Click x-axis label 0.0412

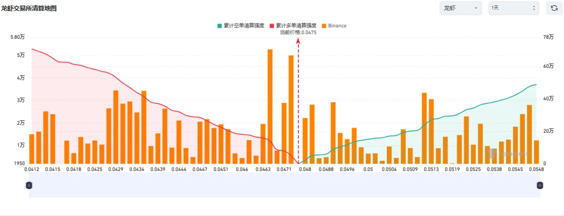31,169
